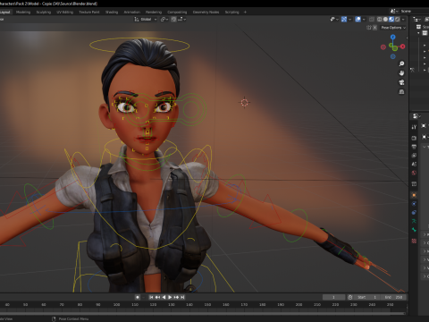Switch to the Shading workspace tab
Viewport: 429px width, 322px height.
[112, 13]
